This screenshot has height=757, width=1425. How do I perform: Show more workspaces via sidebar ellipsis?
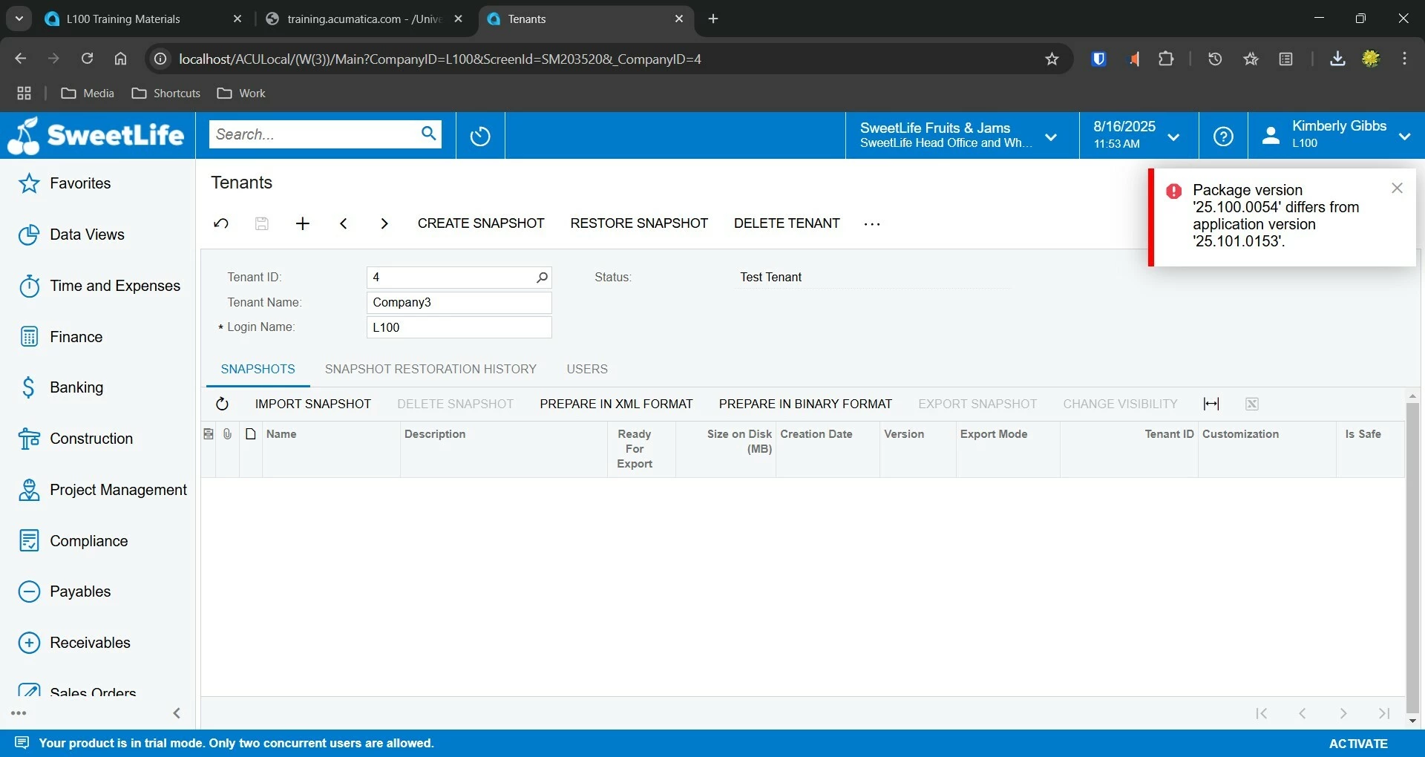(19, 713)
